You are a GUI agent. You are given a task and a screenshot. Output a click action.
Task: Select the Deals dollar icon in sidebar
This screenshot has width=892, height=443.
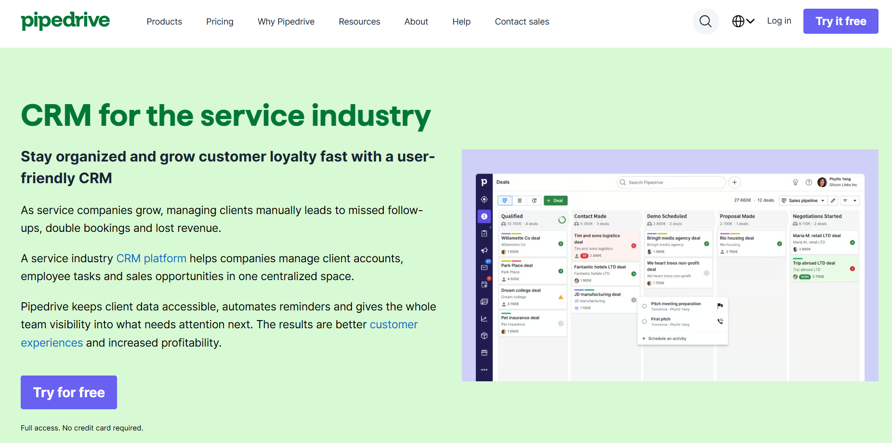pyautogui.click(x=484, y=216)
